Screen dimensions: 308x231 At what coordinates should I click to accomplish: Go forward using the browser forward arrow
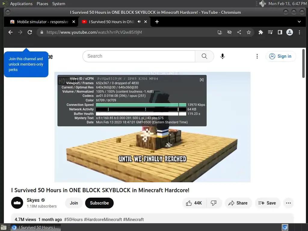coord(20,32)
